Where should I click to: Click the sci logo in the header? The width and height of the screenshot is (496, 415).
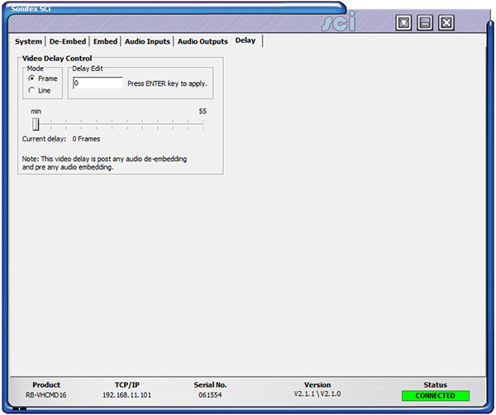[339, 22]
